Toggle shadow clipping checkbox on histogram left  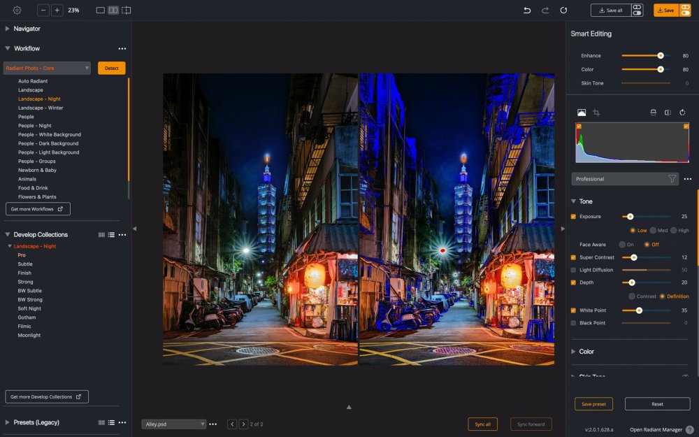click(x=579, y=126)
